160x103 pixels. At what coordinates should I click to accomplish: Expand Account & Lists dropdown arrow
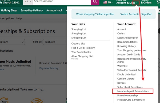[x=136, y=3]
